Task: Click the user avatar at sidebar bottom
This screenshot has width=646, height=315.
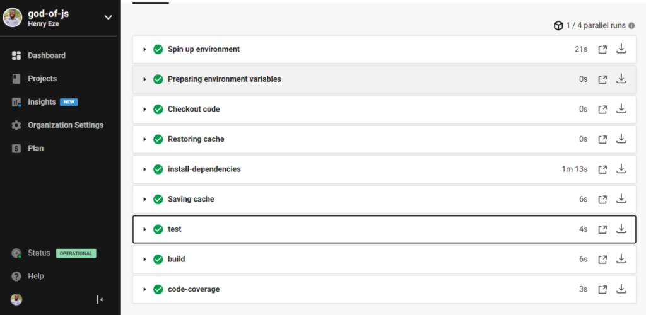Action: click(16, 299)
